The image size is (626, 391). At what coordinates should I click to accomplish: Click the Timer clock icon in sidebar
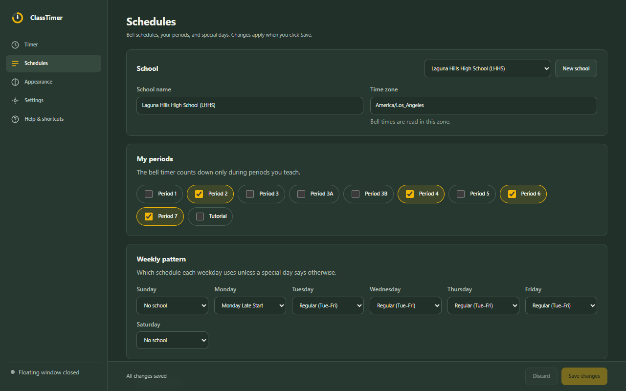15,44
